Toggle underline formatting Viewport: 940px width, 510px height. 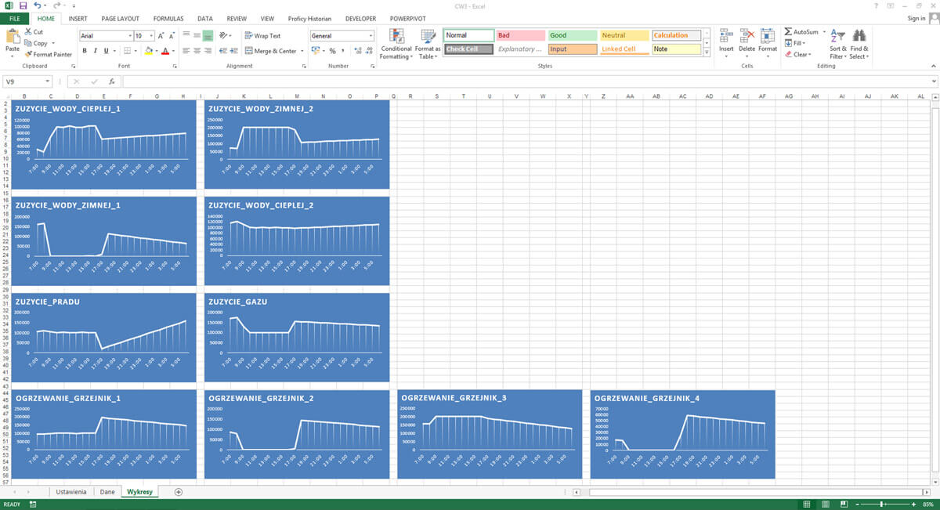[x=104, y=50]
